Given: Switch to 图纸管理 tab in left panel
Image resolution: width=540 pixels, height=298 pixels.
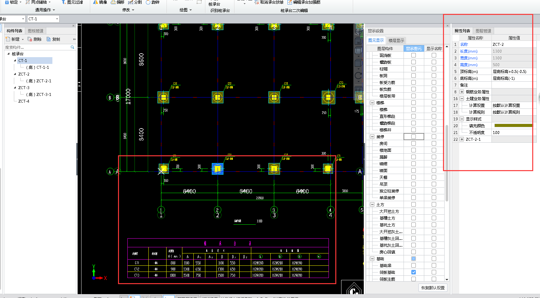Looking at the screenshot, I should click(36, 31).
